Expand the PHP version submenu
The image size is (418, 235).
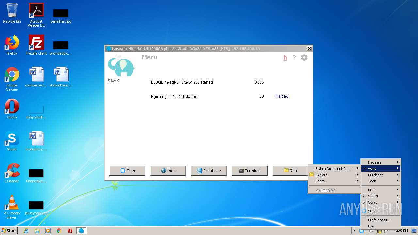tap(380, 190)
